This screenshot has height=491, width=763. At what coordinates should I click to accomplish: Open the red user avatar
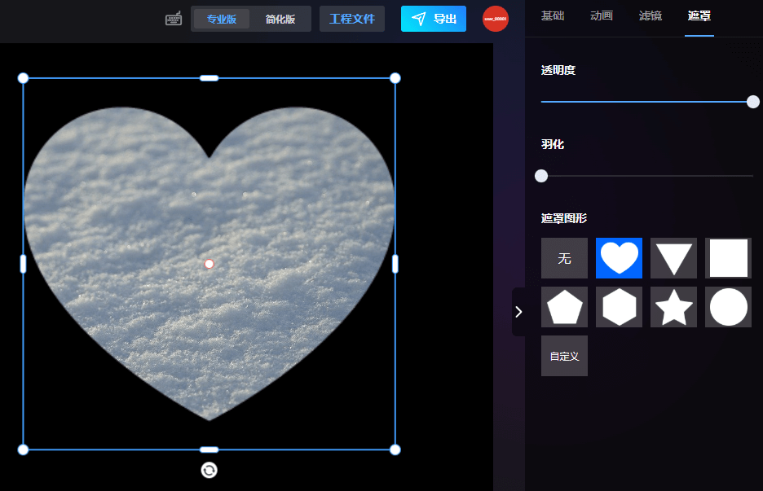(x=496, y=19)
